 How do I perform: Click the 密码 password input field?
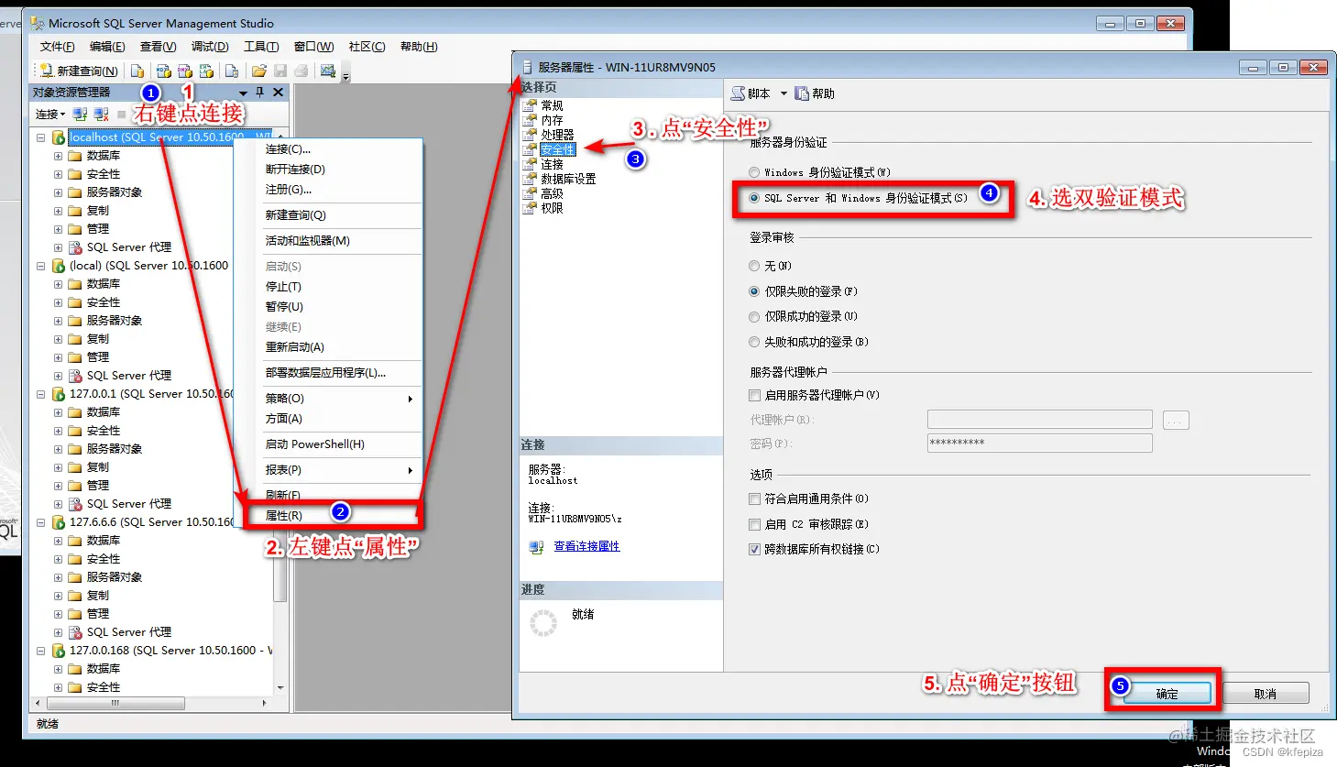tap(1038, 443)
